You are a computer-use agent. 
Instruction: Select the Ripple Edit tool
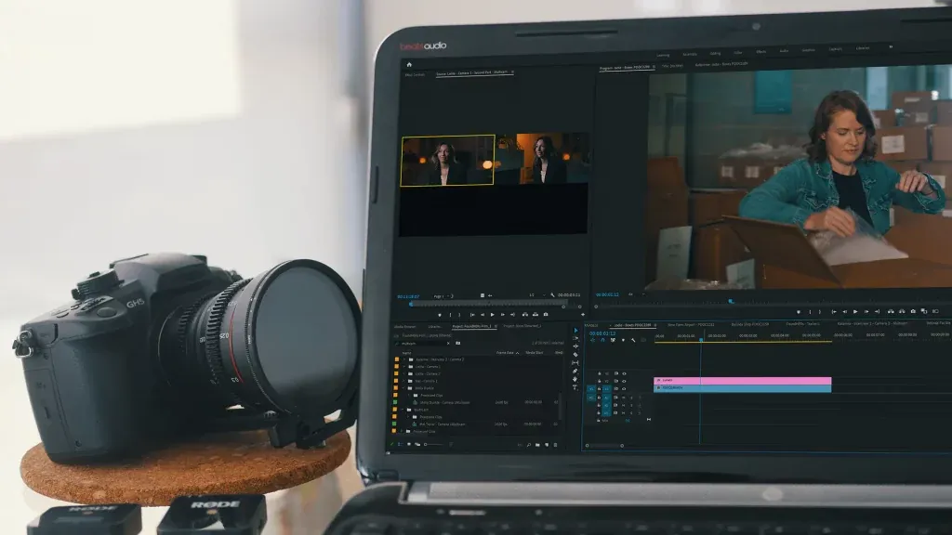[575, 346]
